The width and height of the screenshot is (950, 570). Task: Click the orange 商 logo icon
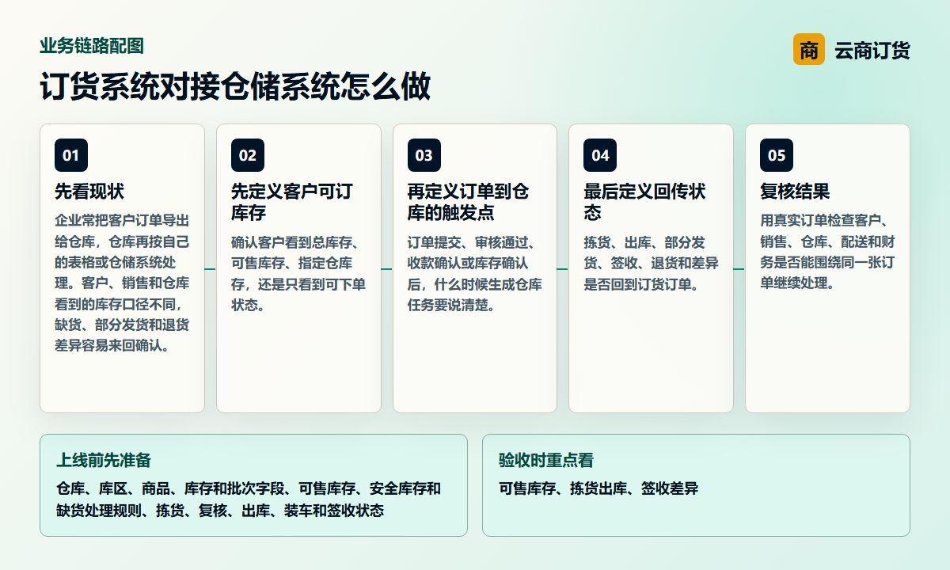point(808,50)
